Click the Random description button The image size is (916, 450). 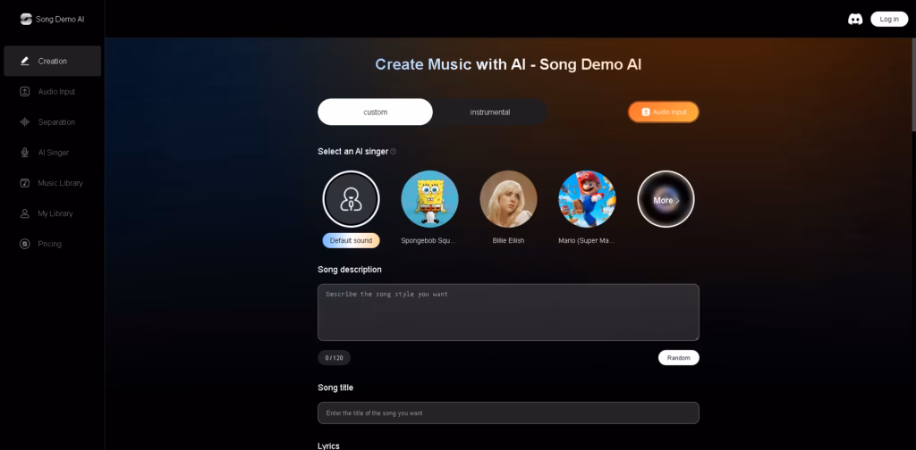678,357
